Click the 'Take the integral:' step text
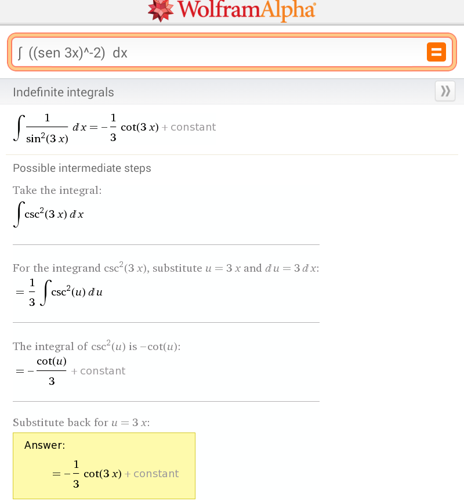 57,190
